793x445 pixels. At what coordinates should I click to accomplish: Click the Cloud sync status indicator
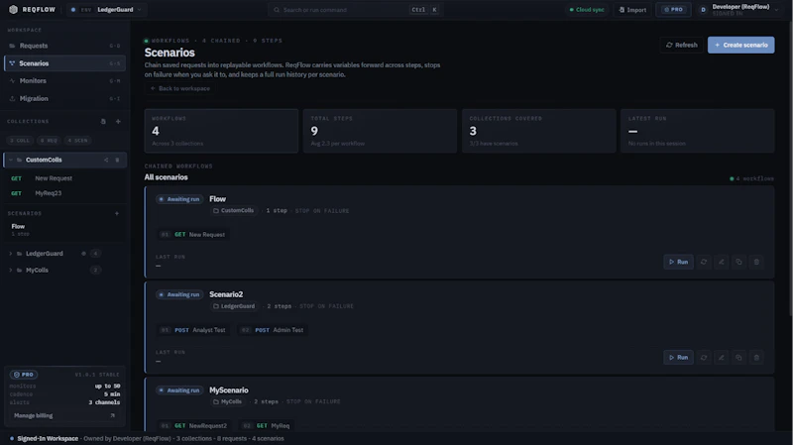click(x=587, y=10)
